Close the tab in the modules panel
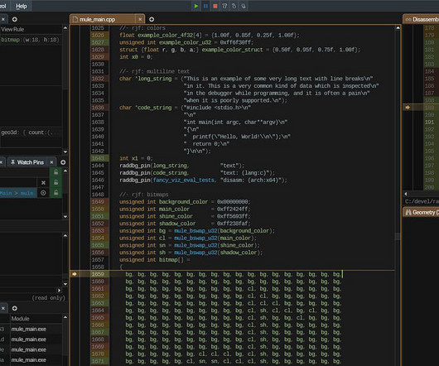 tap(3, 308)
